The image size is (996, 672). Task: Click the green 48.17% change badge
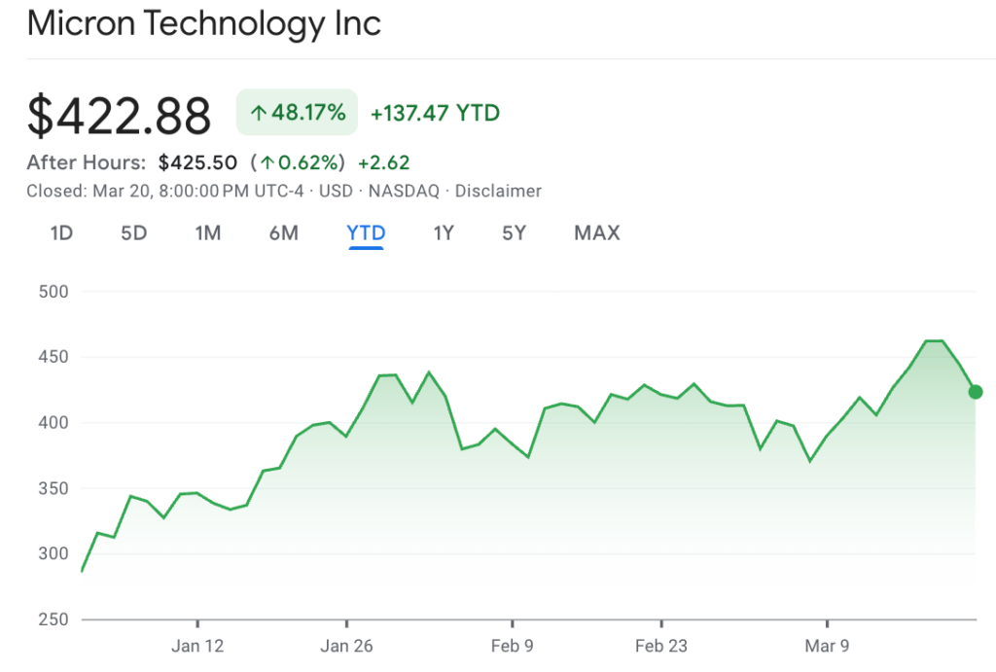298,113
